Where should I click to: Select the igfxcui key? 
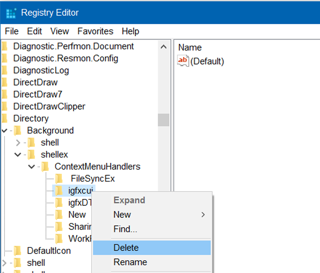coord(81,191)
